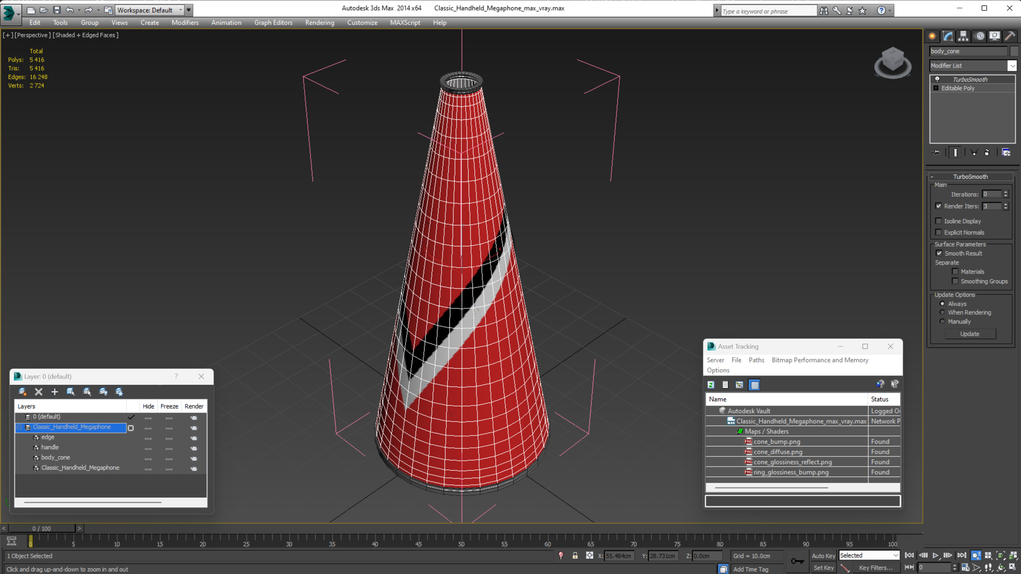Screen dimensions: 1021x574
Task: Click Create New Layer plus icon
Action: pos(55,392)
